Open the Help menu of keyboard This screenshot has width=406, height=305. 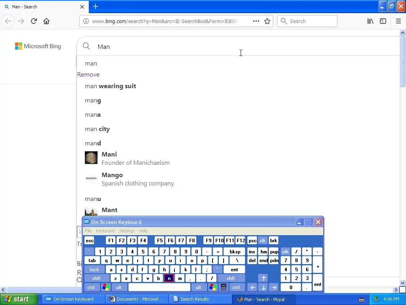point(144,231)
